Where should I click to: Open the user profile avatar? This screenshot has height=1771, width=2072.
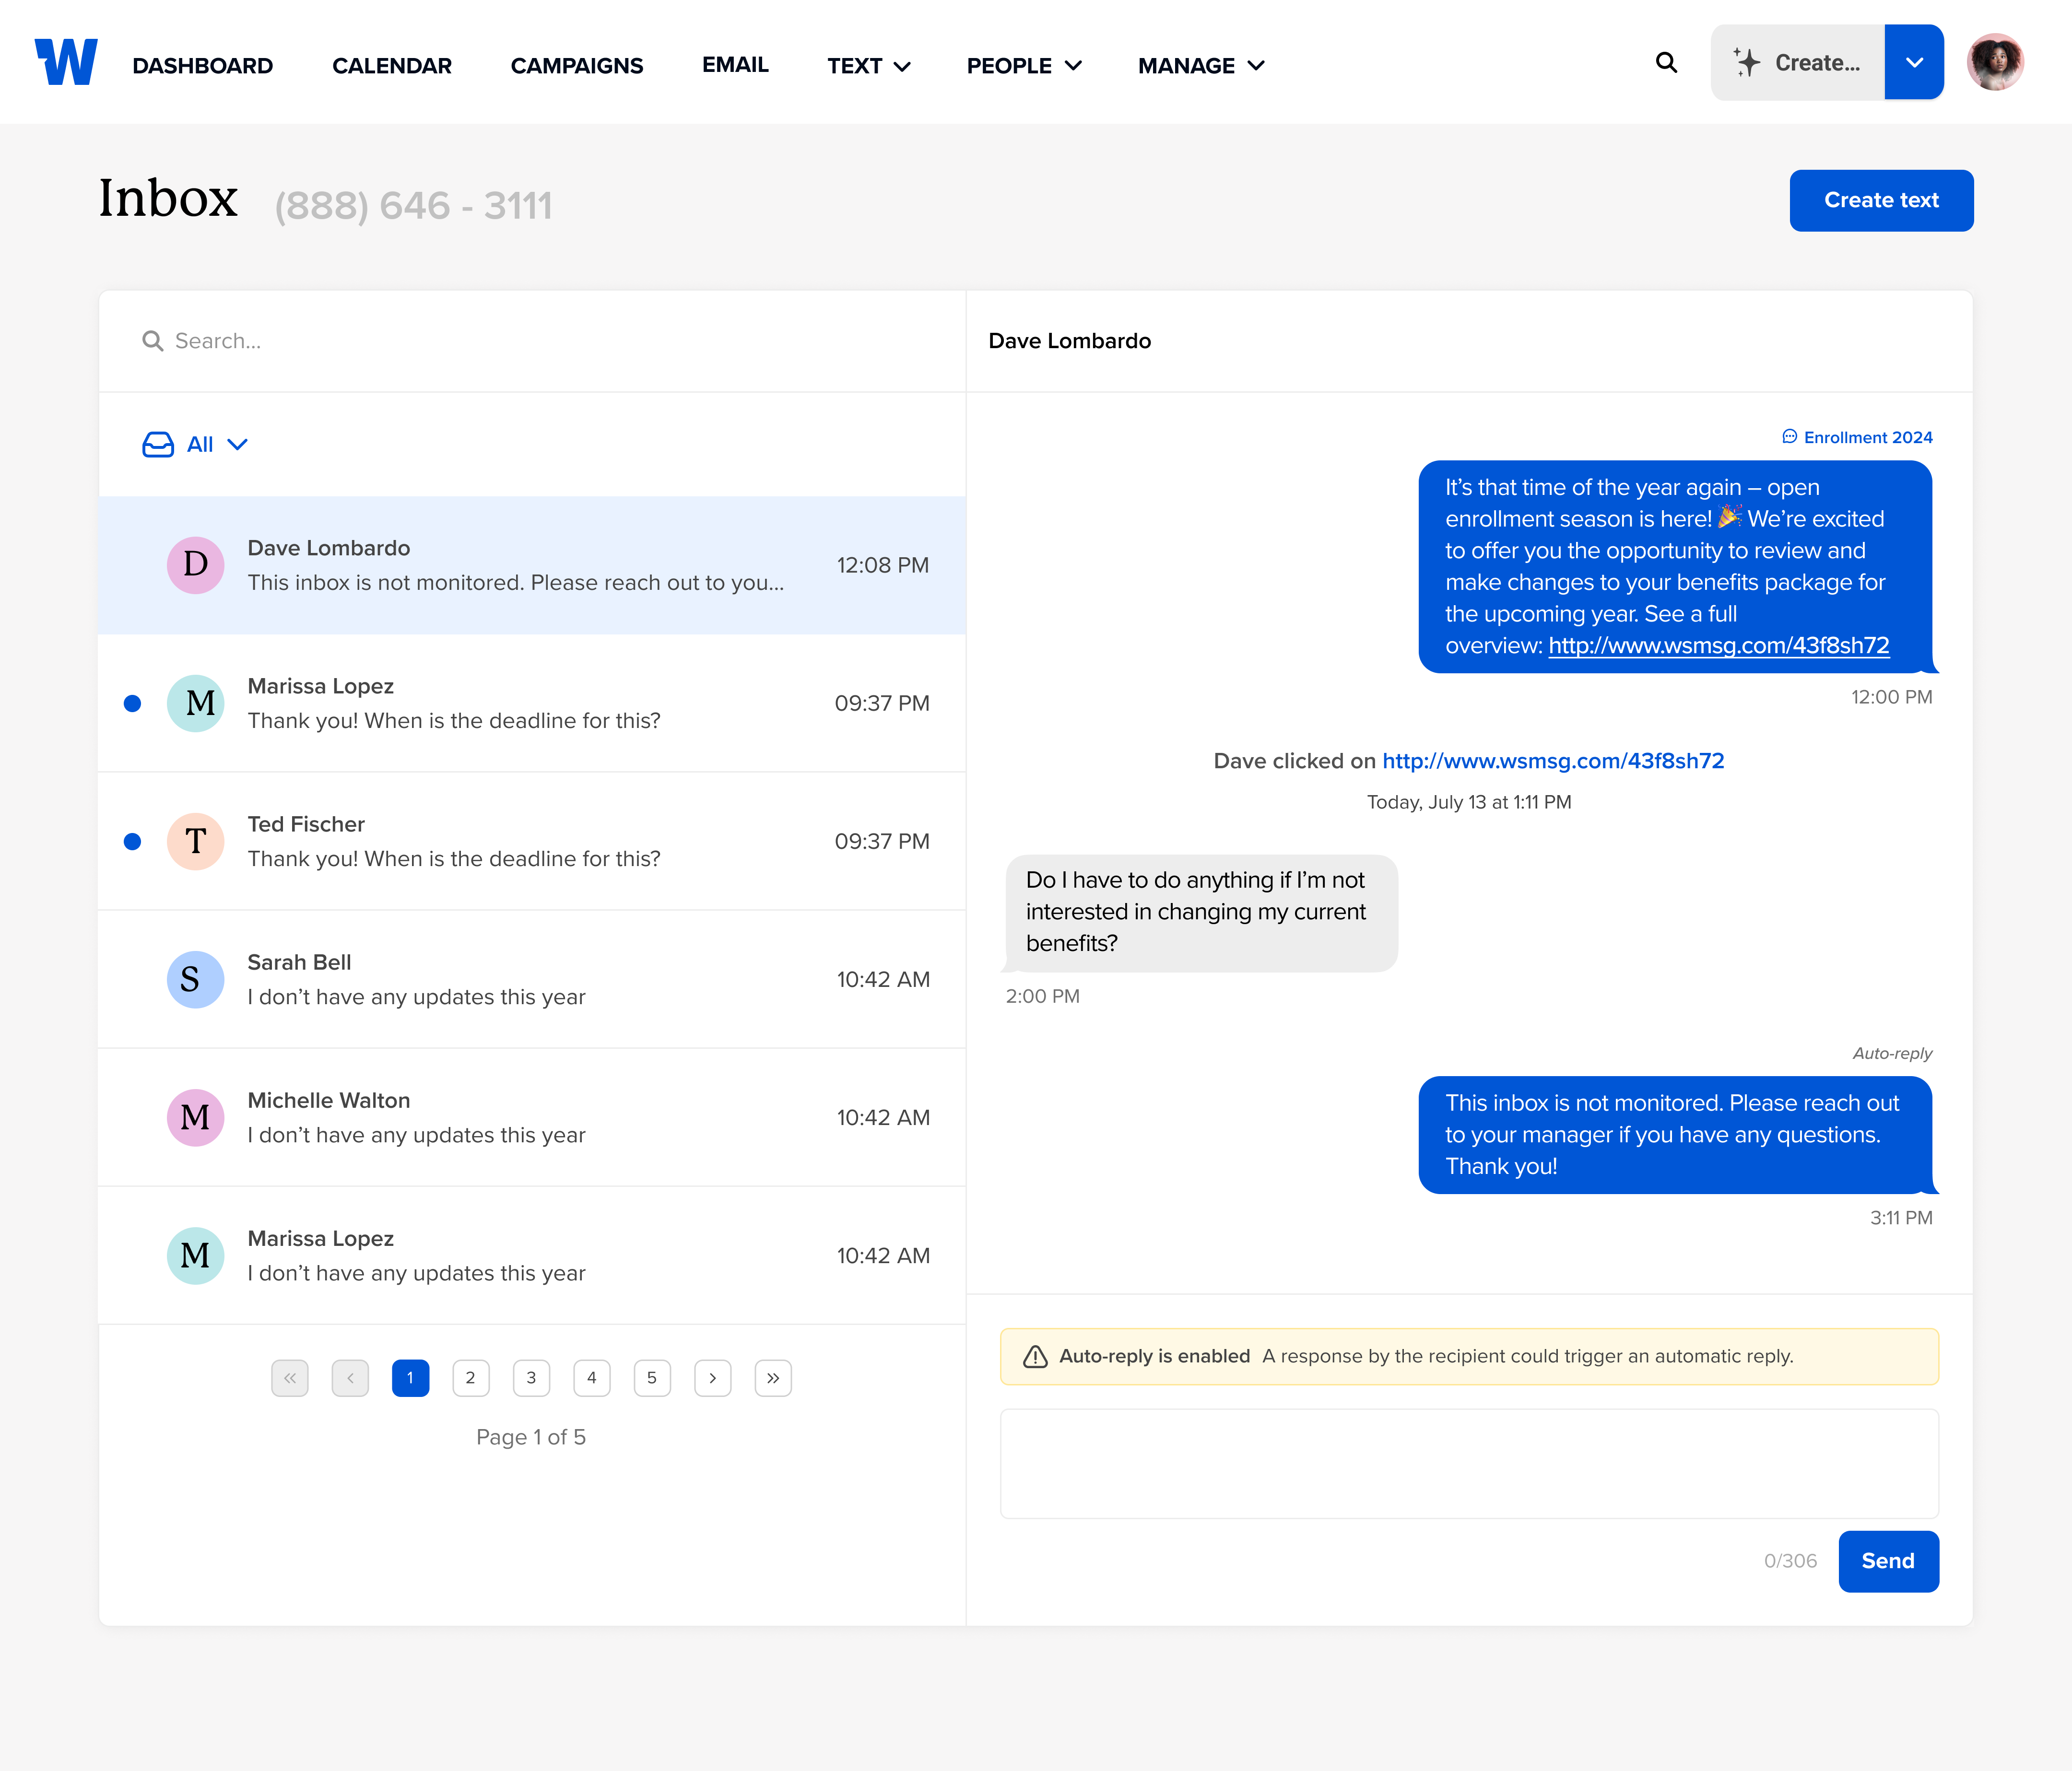[1995, 62]
